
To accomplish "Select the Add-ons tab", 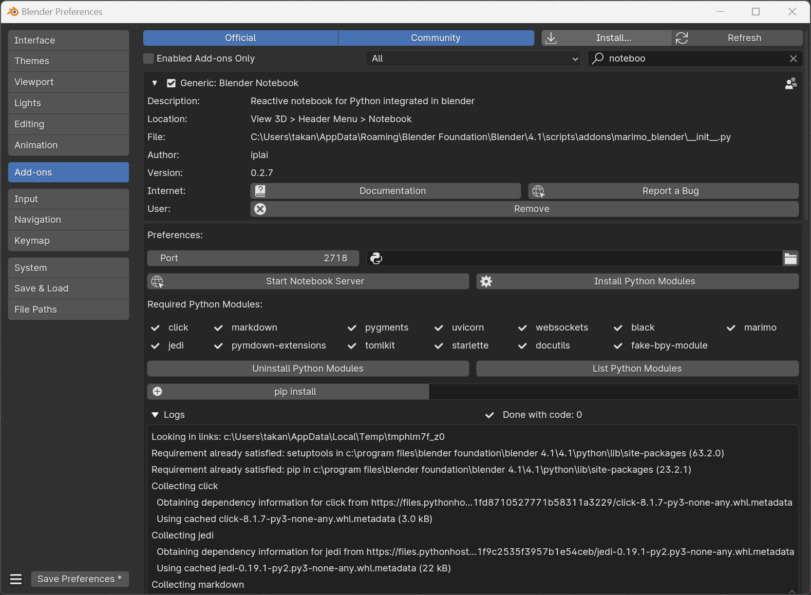I will click(x=68, y=172).
